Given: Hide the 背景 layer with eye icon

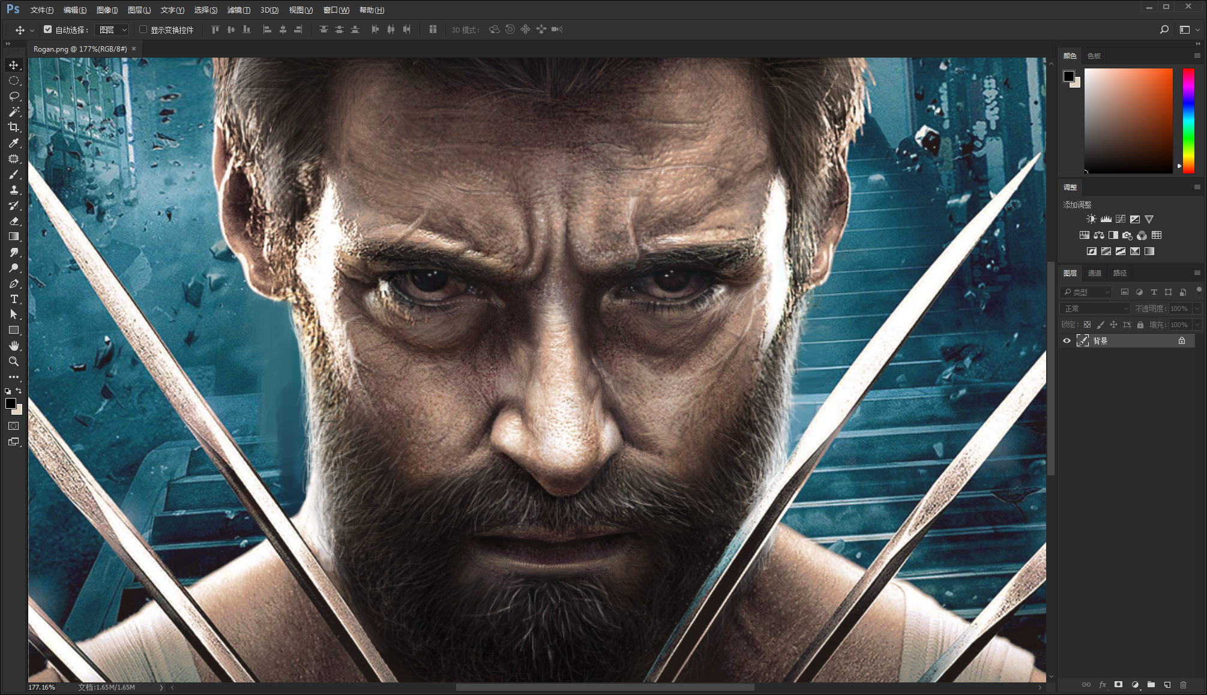Looking at the screenshot, I should tap(1067, 341).
